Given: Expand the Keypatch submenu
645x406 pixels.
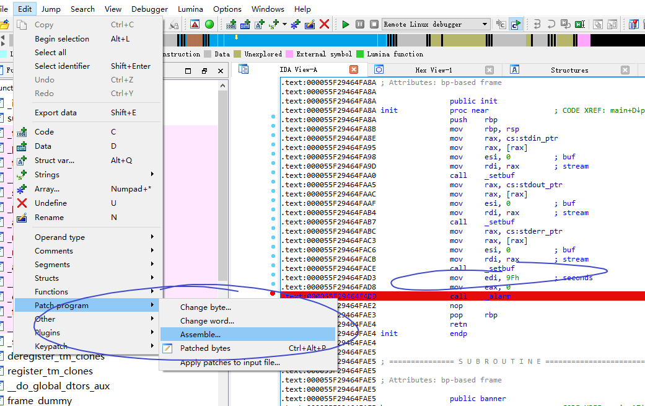Looking at the screenshot, I should [x=88, y=346].
